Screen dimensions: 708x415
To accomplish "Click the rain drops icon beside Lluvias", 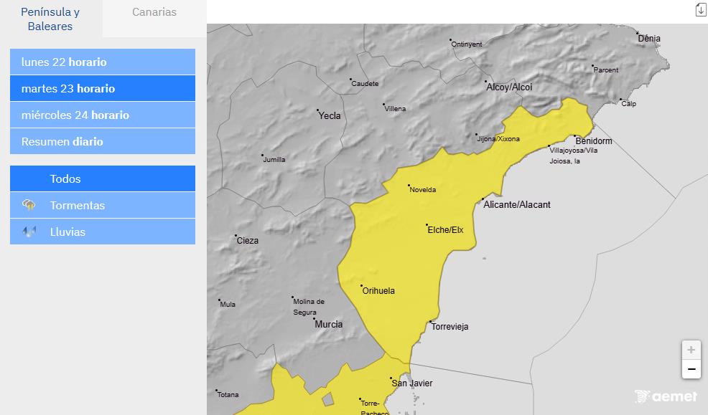I will coord(29,232).
